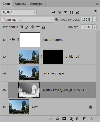100x122 pixels.
Task: Lock transparent pixels icon
Action: 21,27
